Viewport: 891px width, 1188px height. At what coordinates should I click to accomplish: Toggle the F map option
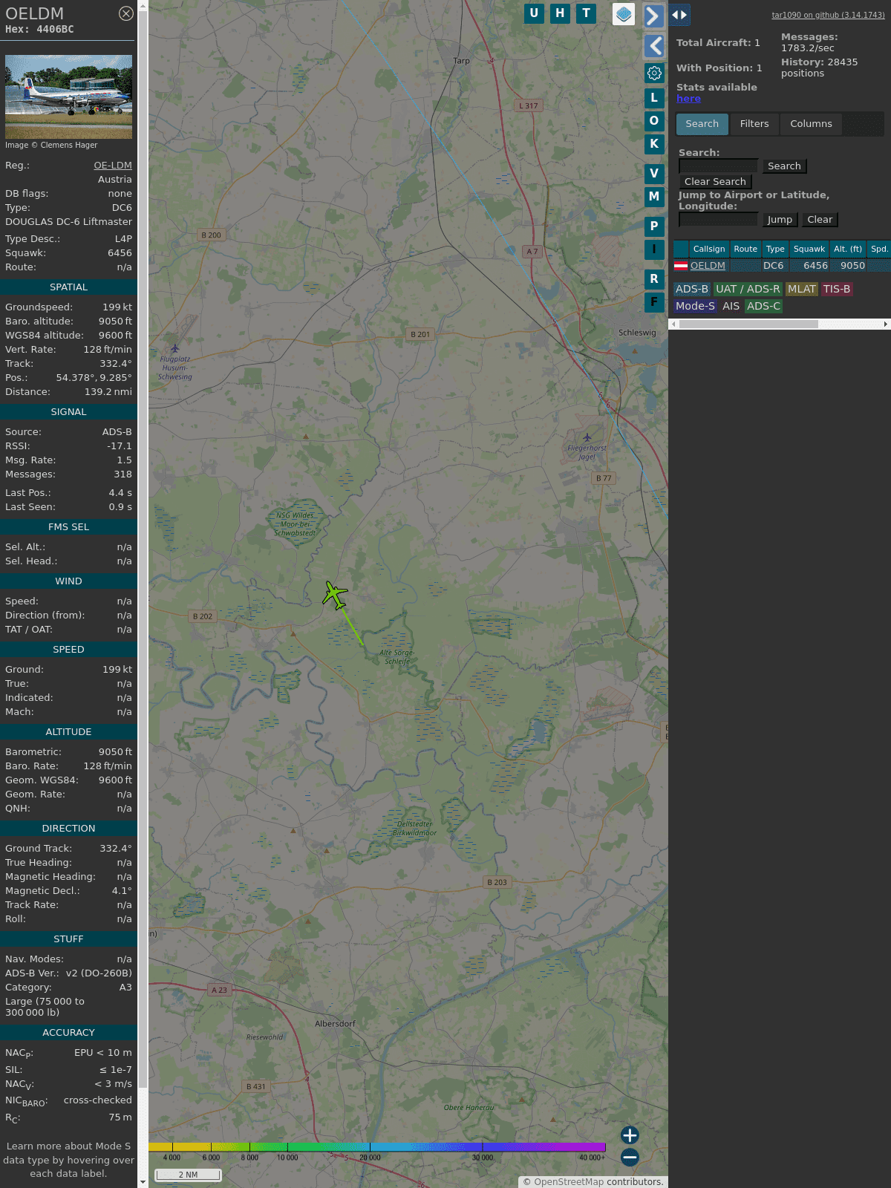654,302
